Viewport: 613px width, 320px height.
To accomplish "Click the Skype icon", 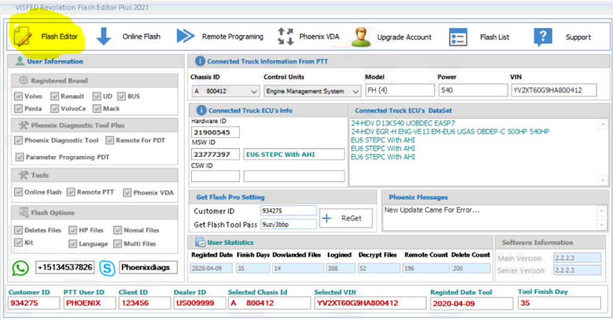I will 107,268.
